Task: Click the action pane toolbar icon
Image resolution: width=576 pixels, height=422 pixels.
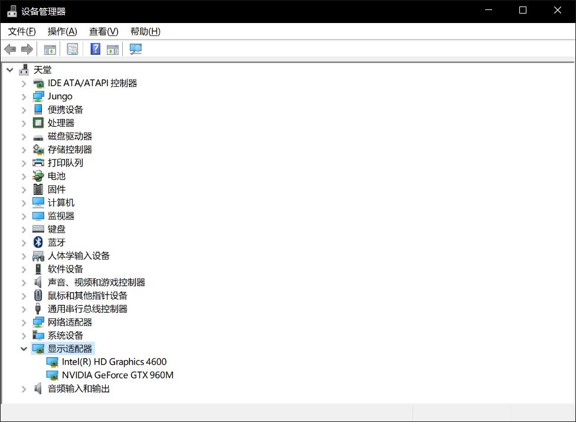Action: pyautogui.click(x=113, y=49)
